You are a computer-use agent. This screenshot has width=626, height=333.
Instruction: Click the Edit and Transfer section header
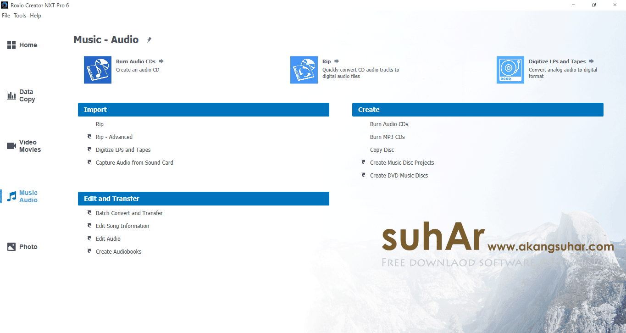coord(204,199)
